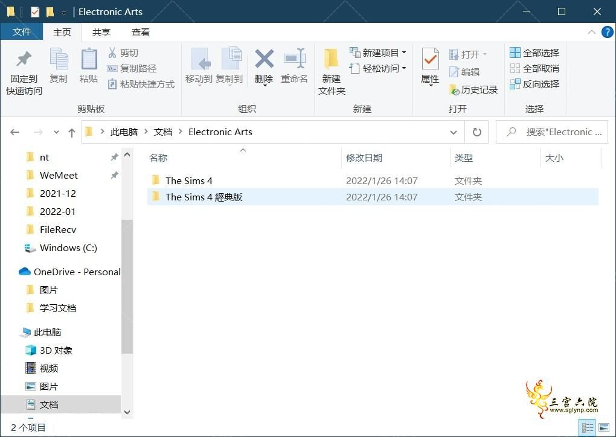Open the Copy to menu

(229, 67)
